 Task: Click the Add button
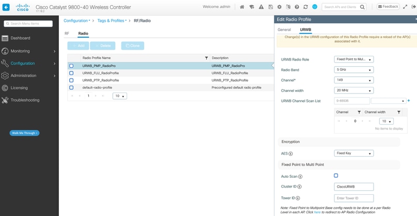pos(78,46)
